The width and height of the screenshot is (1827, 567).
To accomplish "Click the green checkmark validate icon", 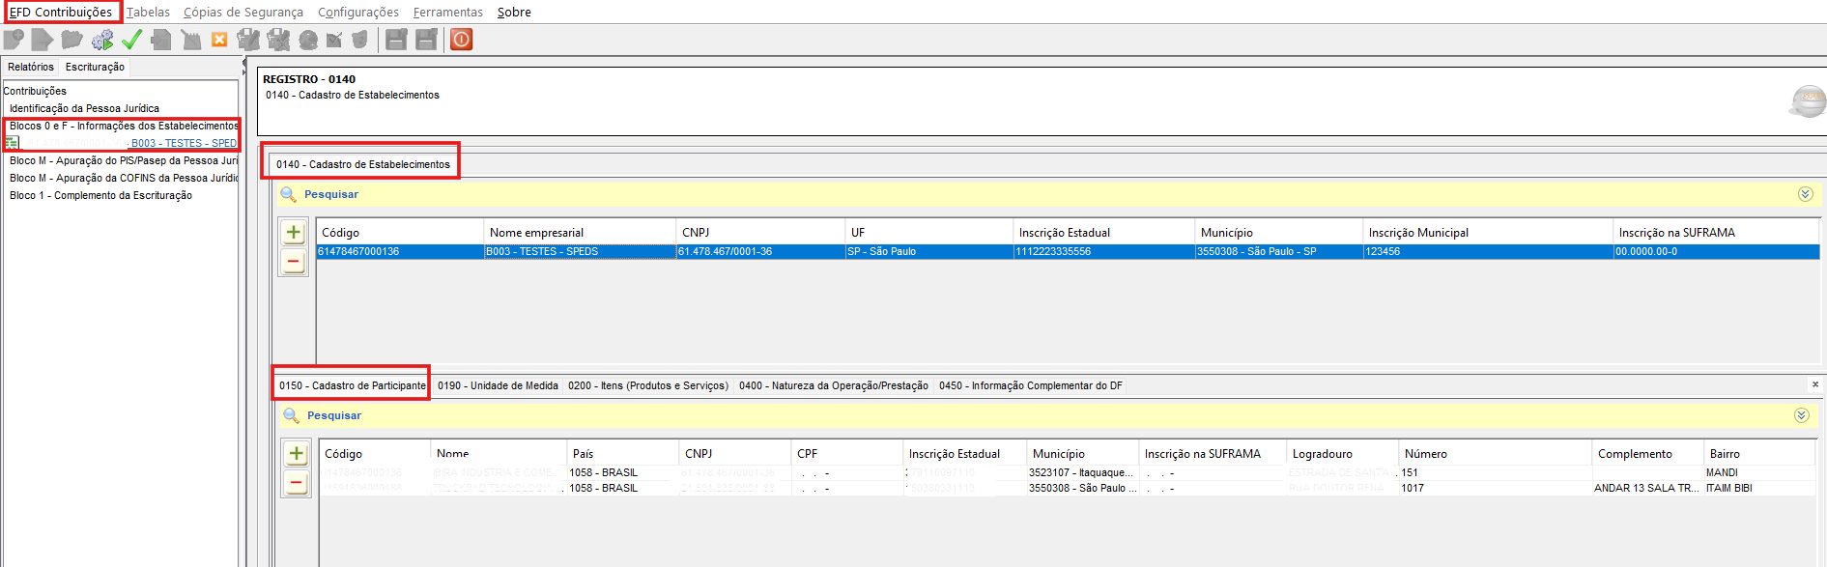I will pos(131,40).
